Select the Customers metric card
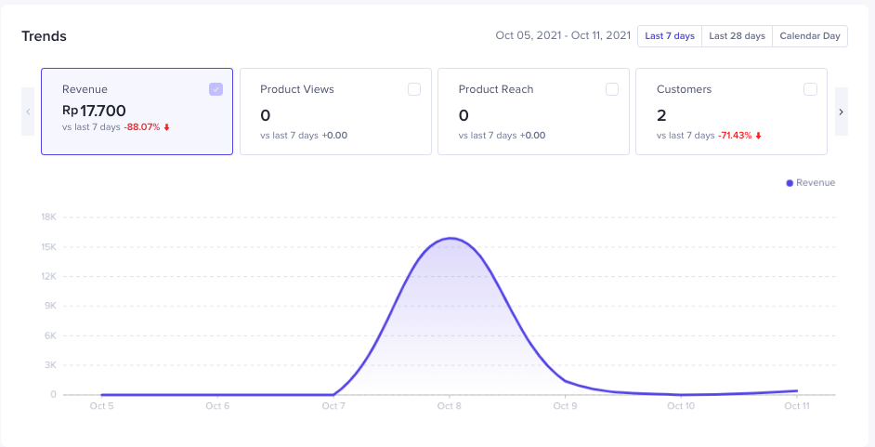The height and width of the screenshot is (447, 875). [731, 112]
